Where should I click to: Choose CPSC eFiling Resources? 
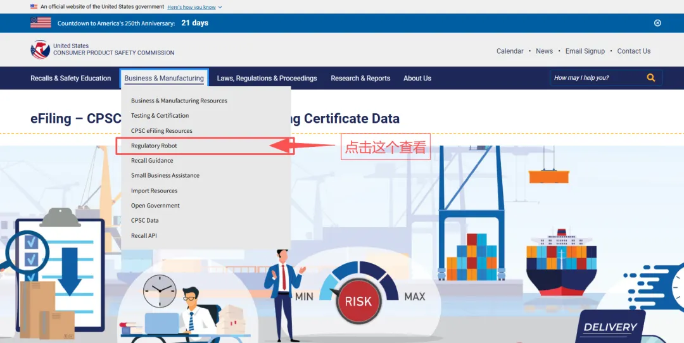[x=161, y=131]
